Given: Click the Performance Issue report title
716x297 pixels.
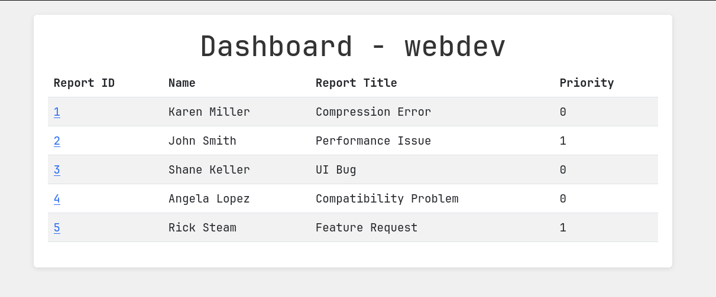Looking at the screenshot, I should [373, 141].
